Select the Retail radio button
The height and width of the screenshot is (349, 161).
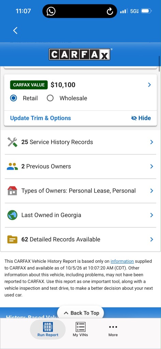coord(14,98)
